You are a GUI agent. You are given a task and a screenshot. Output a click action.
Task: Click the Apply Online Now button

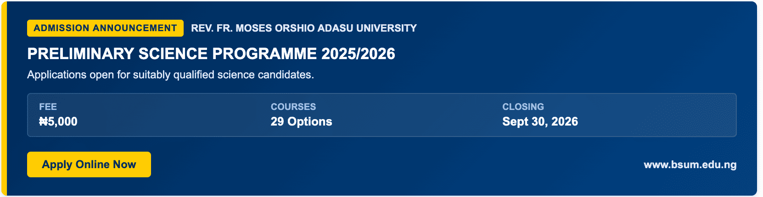pyautogui.click(x=89, y=164)
